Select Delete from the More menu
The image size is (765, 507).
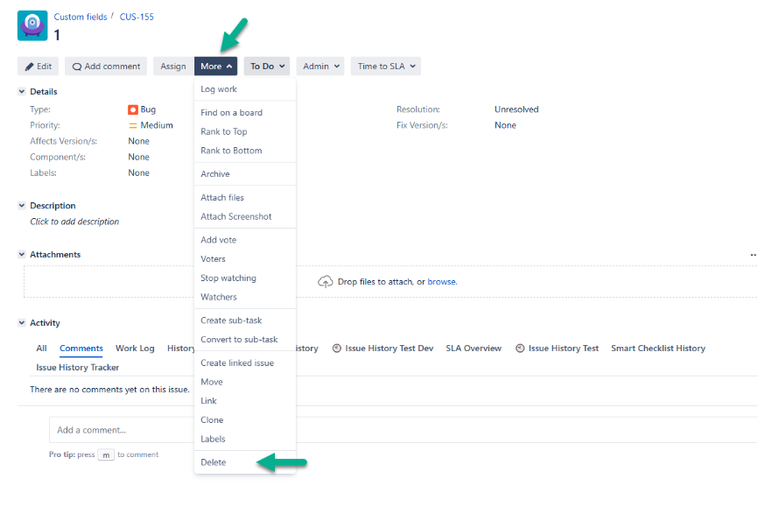[x=214, y=461]
